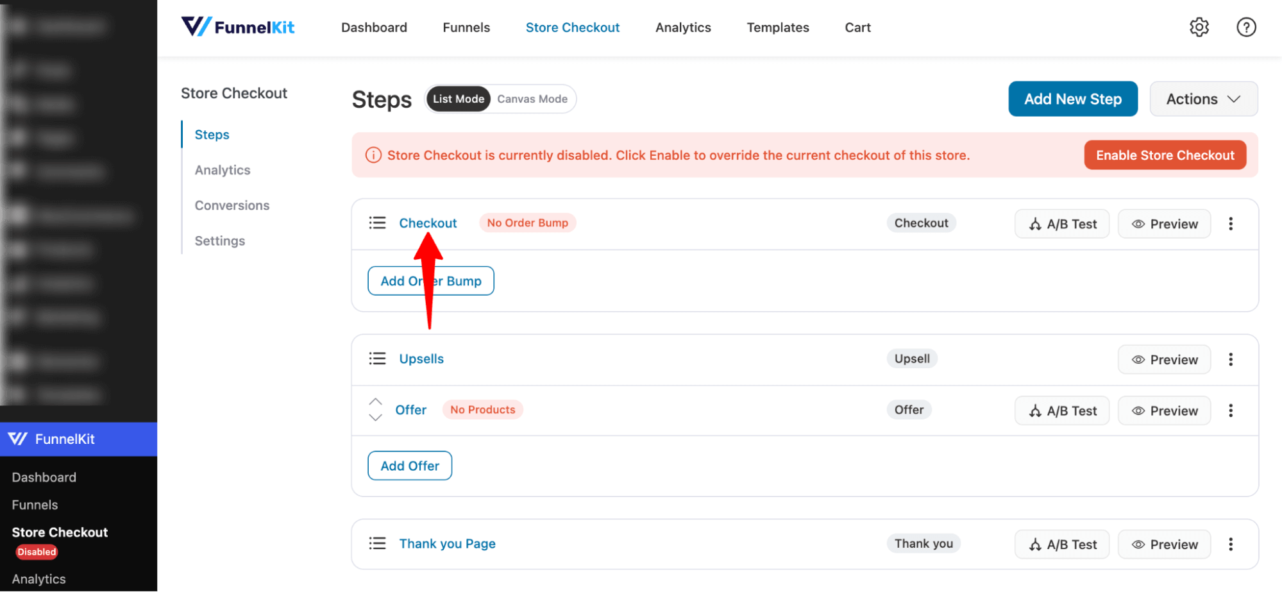The width and height of the screenshot is (1282, 592).
Task: Open the Offer step link
Action: coord(410,410)
